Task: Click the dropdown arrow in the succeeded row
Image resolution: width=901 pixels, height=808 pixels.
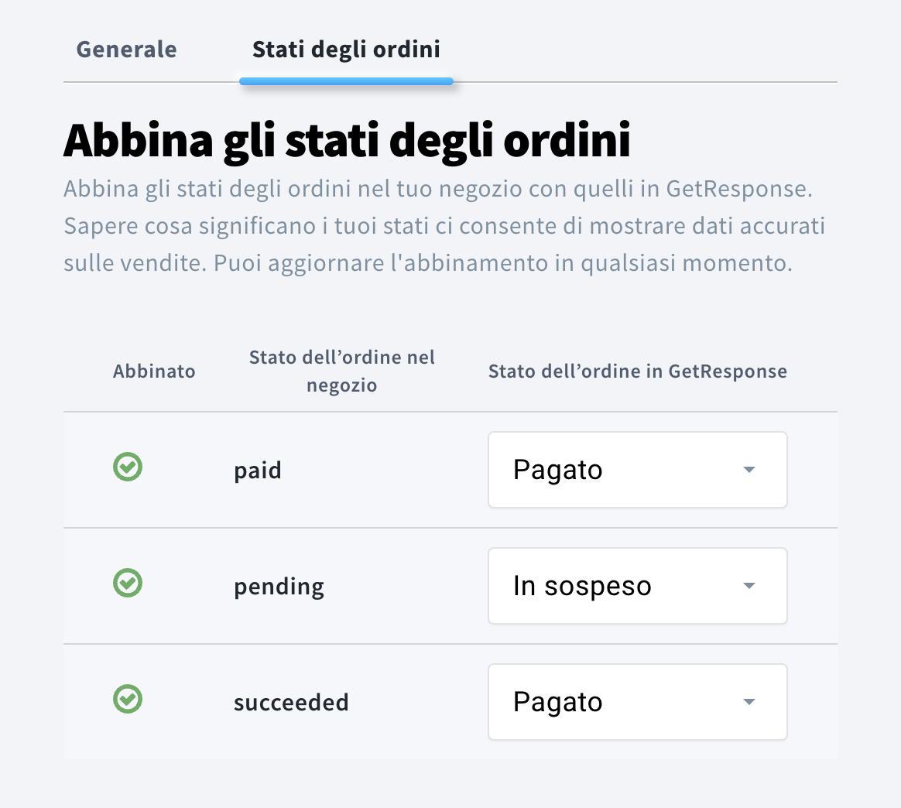Action: tap(749, 702)
